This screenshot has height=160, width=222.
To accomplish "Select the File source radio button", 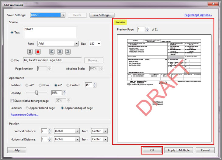I will (12, 60).
